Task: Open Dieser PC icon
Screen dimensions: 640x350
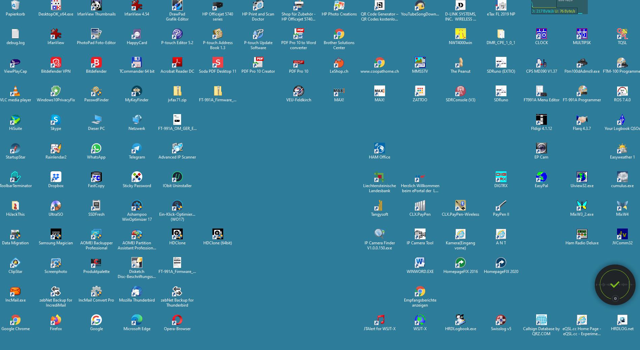Action: tap(96, 120)
